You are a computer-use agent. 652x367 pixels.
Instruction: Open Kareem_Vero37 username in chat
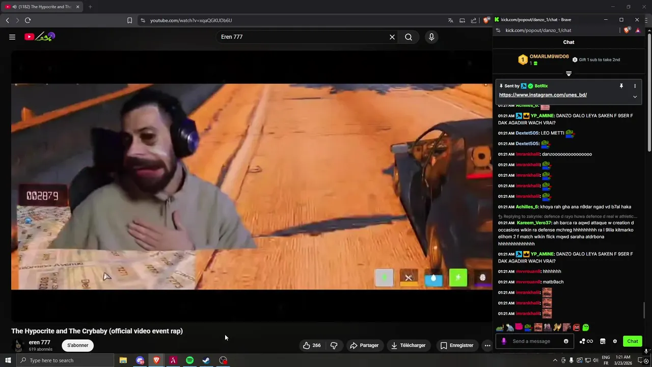tap(534, 223)
